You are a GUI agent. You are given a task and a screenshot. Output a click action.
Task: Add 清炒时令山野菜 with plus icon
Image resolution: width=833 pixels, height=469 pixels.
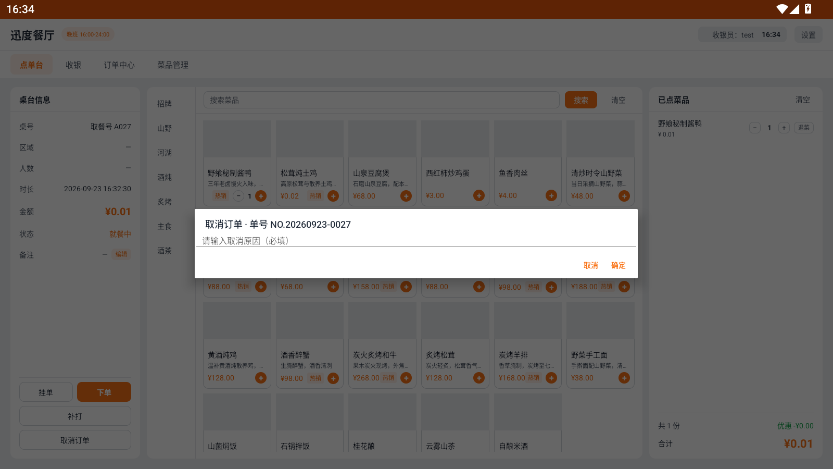[624, 196]
